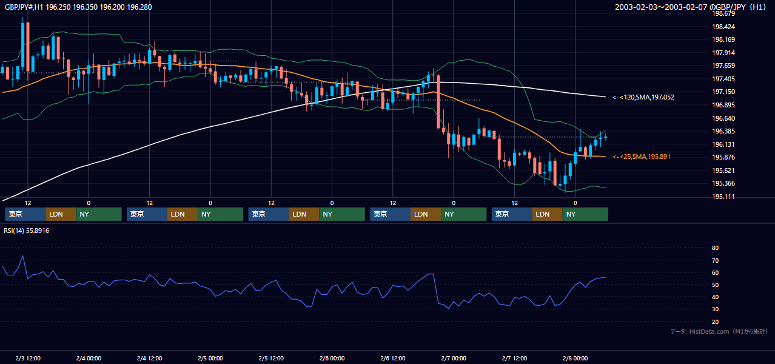Click the RSI 20 level label
Image resolution: width=775 pixels, height=364 pixels.
[715, 322]
